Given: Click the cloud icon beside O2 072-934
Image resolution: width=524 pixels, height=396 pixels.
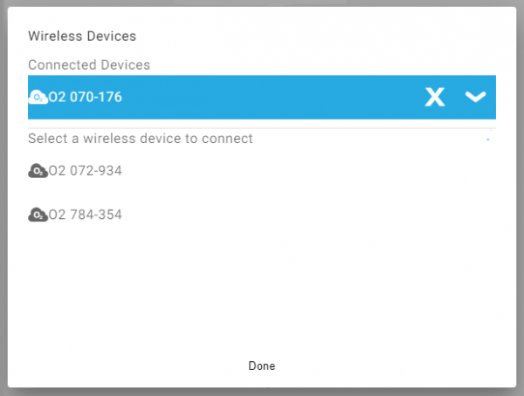Looking at the screenshot, I should click(38, 171).
